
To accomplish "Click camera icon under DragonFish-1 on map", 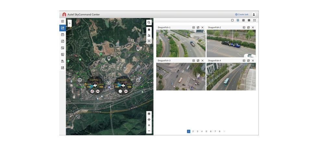I will pyautogui.click(x=98, y=91).
